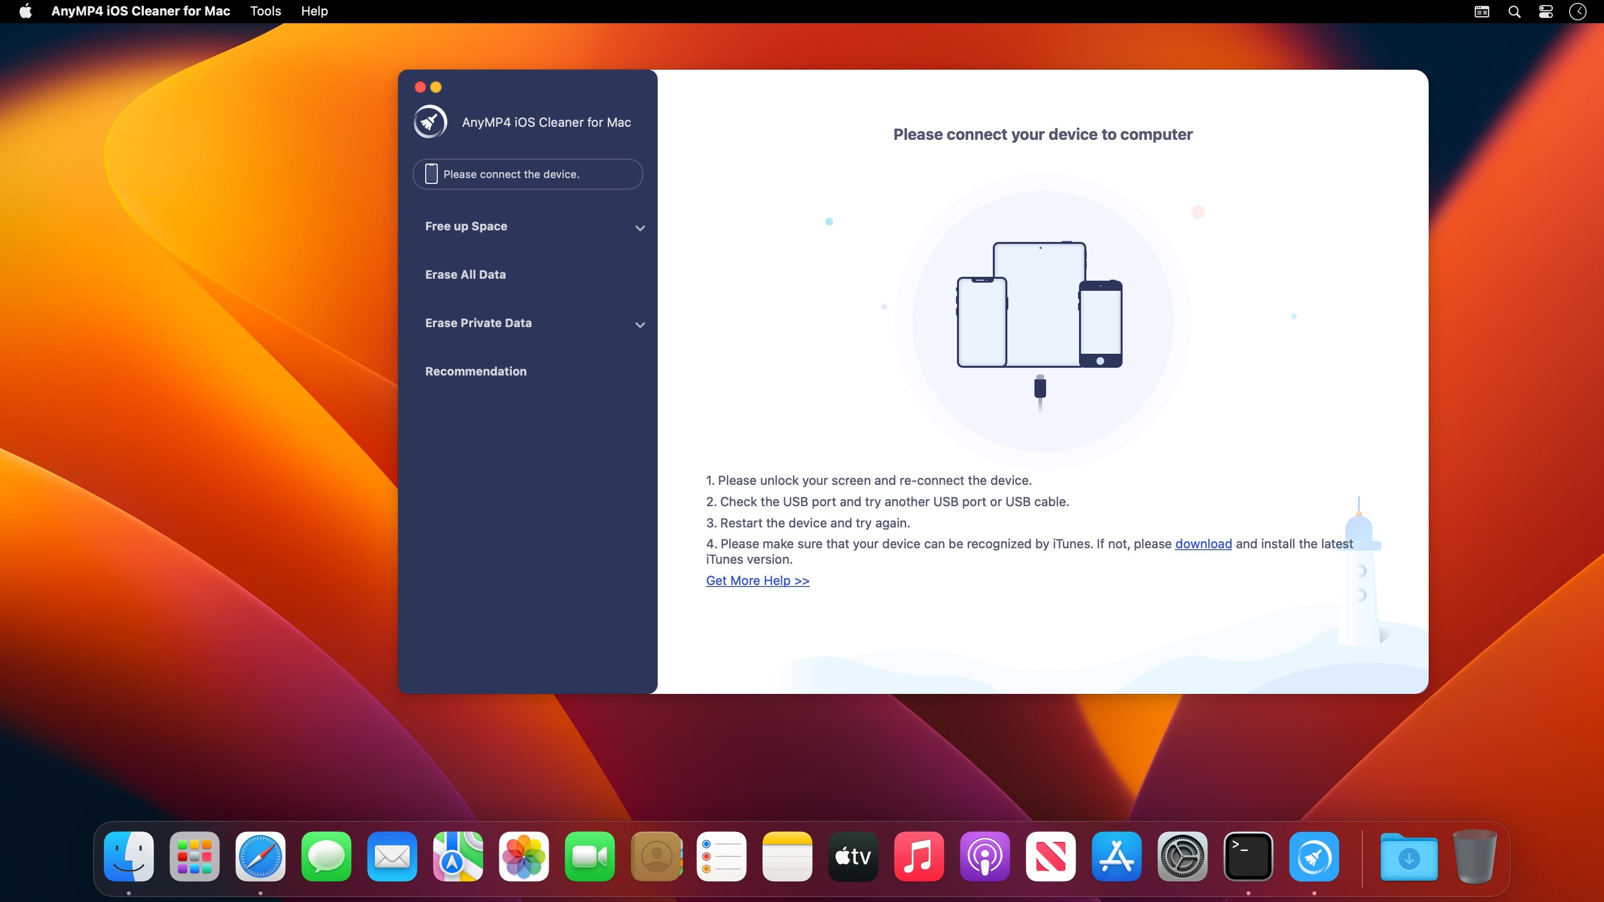Open Podcasts from the Dock
The image size is (1604, 902).
985,856
